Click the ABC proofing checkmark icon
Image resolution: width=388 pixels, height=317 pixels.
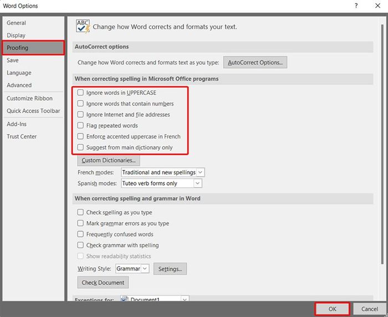pos(83,27)
